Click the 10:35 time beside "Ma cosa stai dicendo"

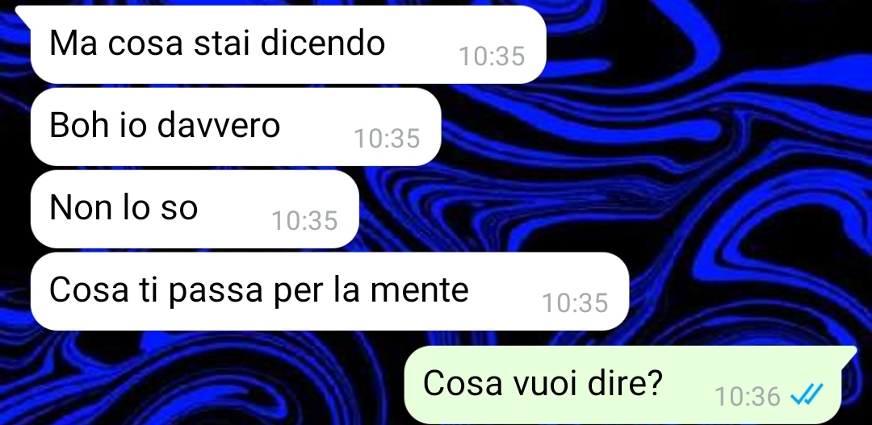[x=492, y=56]
